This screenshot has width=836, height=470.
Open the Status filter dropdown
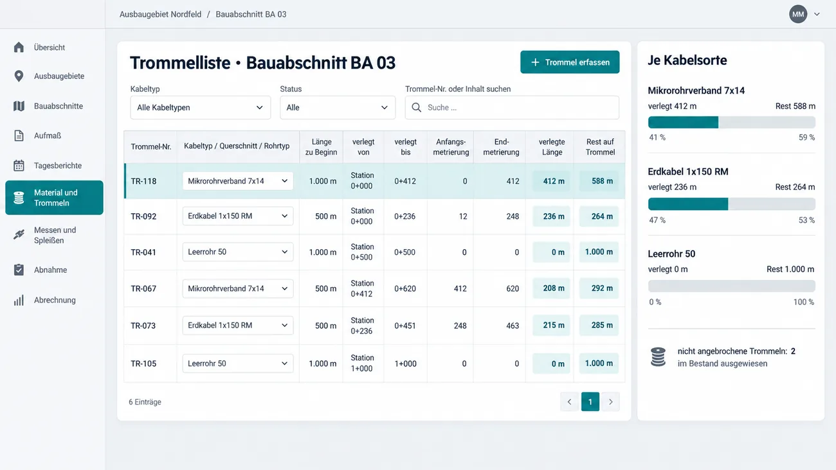338,108
